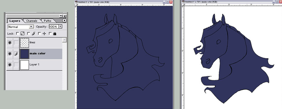
Task: Enable lock position checkbox
Action: [39, 33]
